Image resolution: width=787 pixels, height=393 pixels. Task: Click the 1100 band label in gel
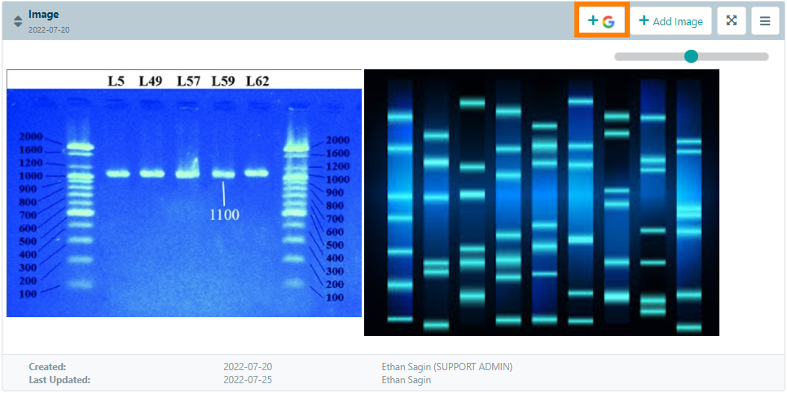(x=224, y=214)
